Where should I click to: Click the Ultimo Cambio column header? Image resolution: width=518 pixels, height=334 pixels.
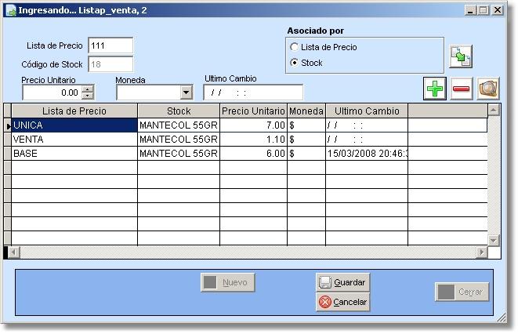[x=366, y=111]
